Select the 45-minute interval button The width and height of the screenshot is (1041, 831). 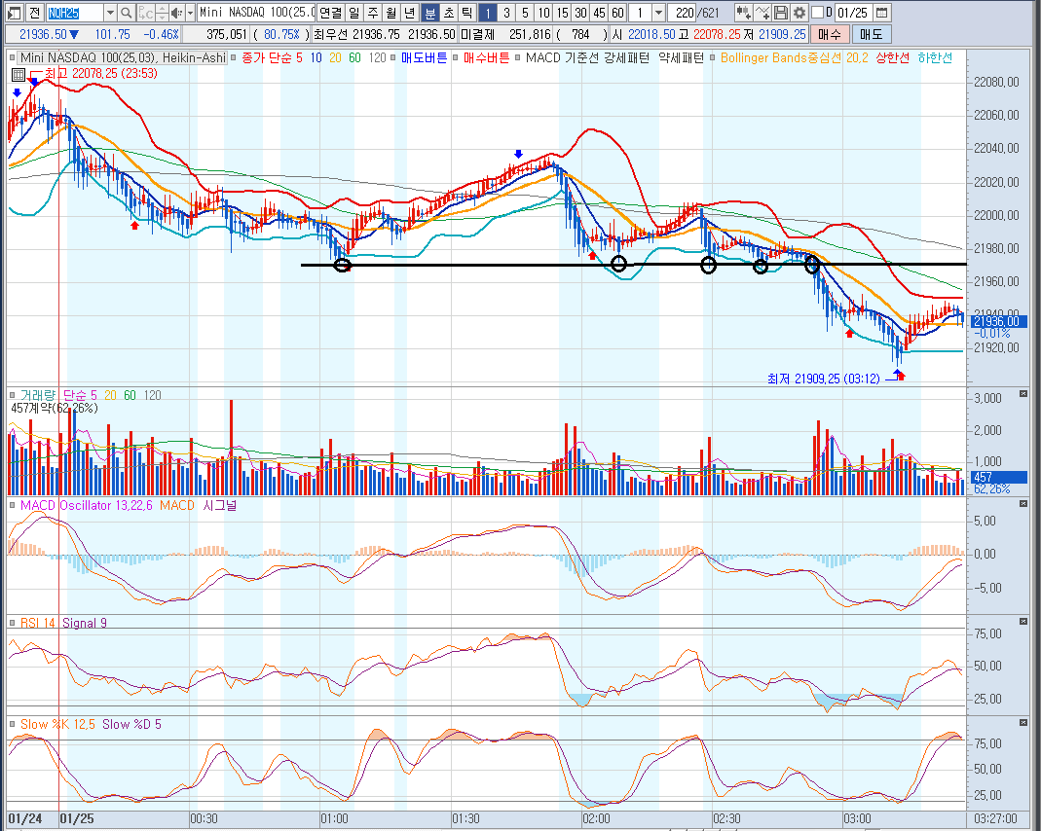click(x=600, y=12)
